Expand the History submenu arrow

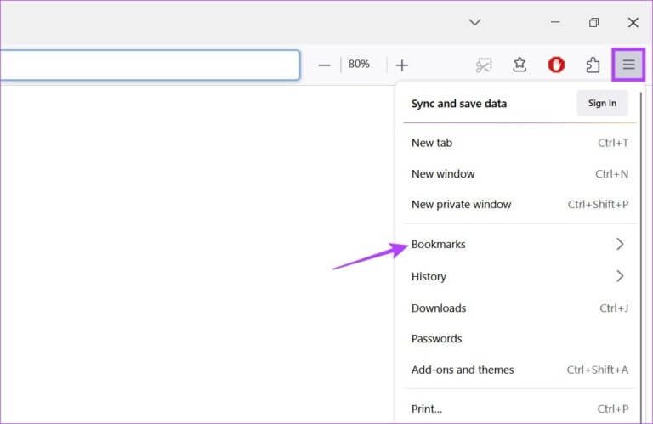pyautogui.click(x=620, y=276)
